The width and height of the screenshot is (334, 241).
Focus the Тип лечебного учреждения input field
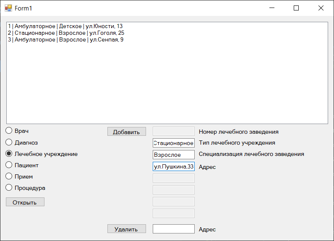pos(174,143)
